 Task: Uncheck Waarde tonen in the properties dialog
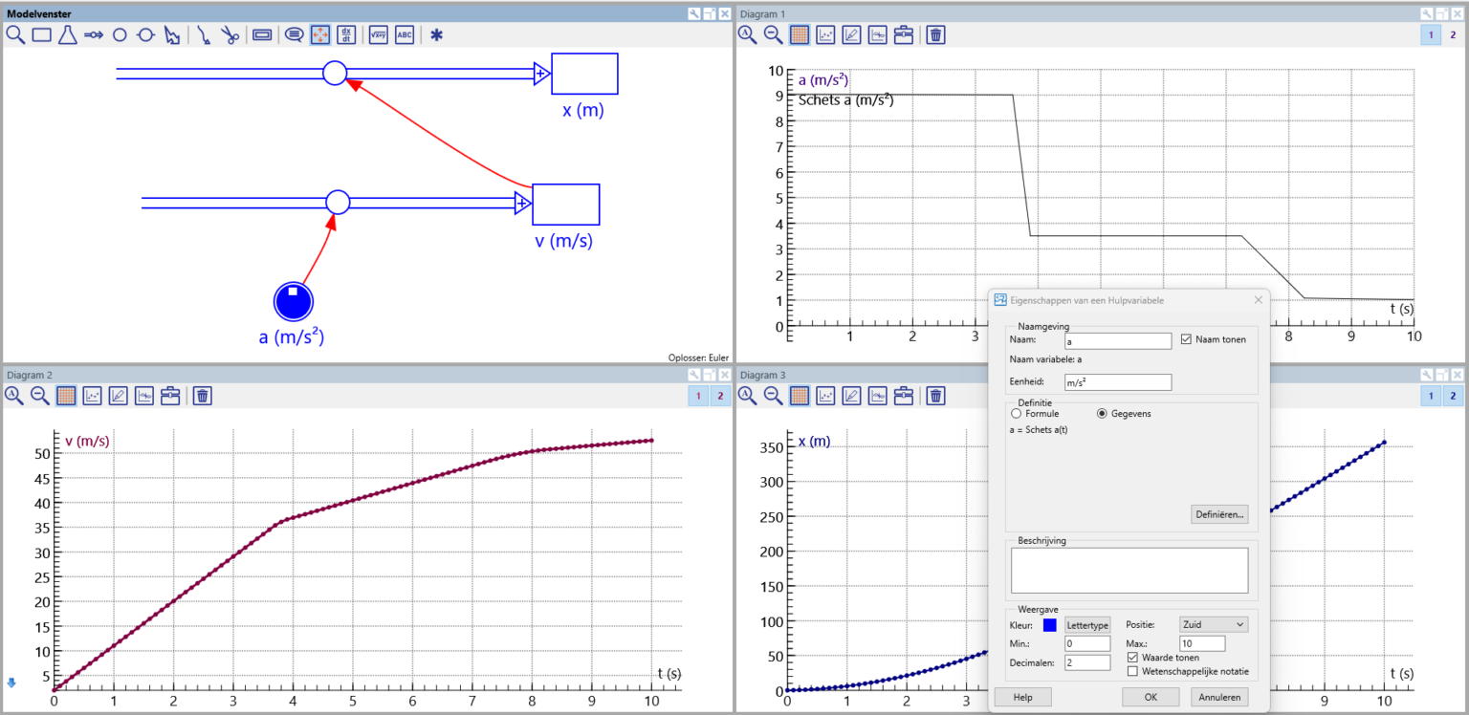click(1132, 657)
